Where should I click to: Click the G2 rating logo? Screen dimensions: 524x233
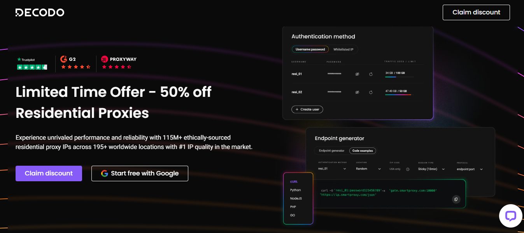point(75,63)
